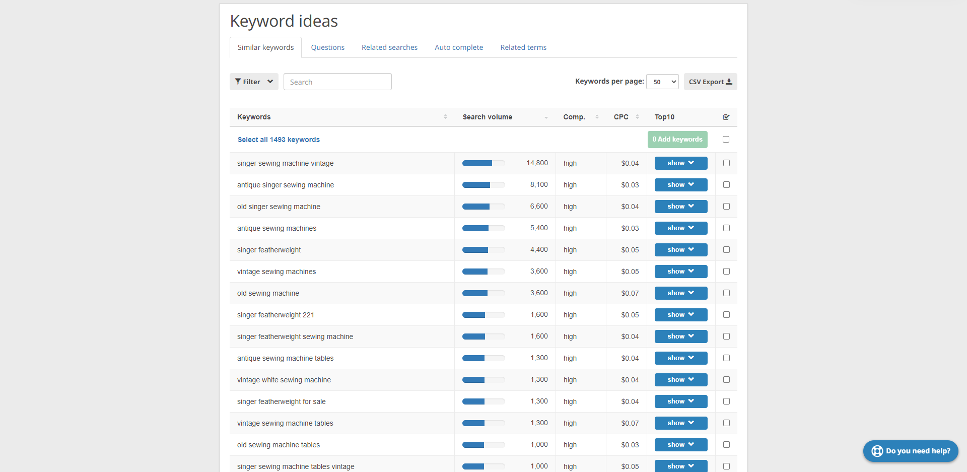Click the select-all checkmark icon in header
This screenshot has height=472, width=967.
click(726, 116)
